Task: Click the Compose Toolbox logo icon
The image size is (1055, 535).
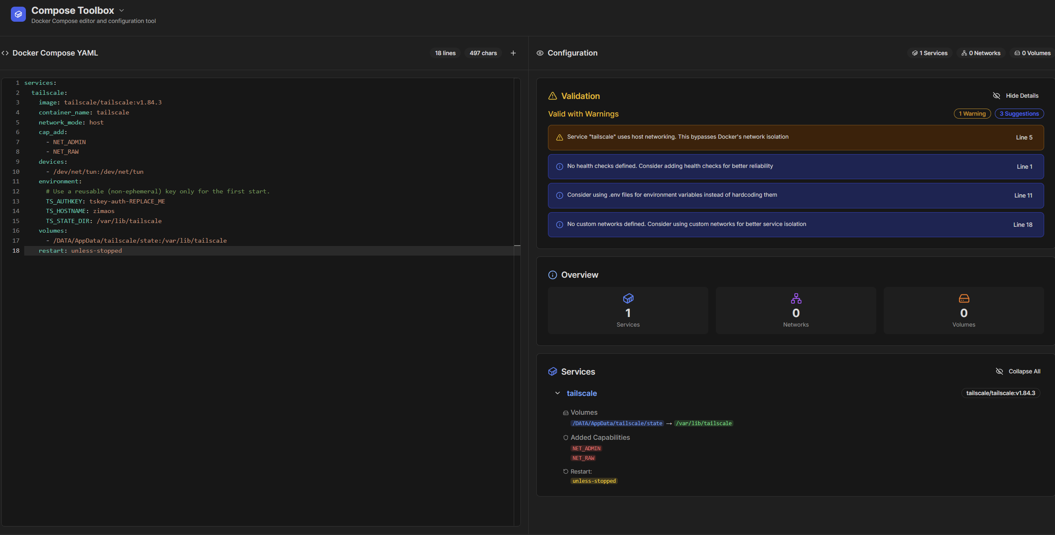Action: click(x=18, y=14)
